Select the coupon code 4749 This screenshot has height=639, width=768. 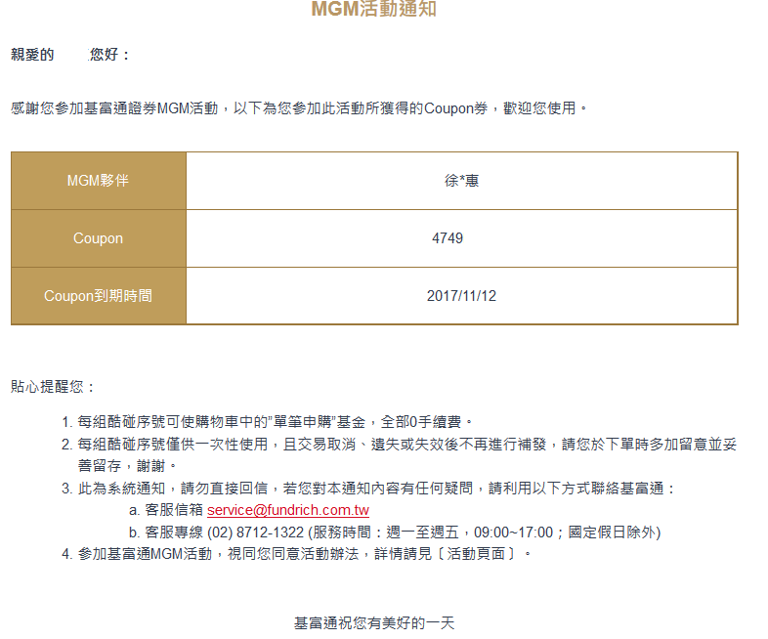(448, 238)
